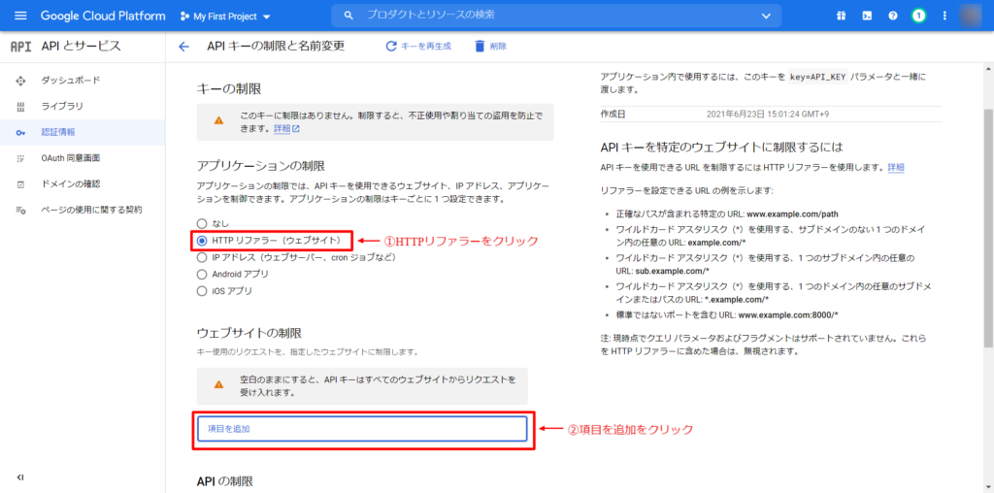Collapse the sidebar with bottom arrow
Screen dimensions: 994x493
[x=20, y=477]
